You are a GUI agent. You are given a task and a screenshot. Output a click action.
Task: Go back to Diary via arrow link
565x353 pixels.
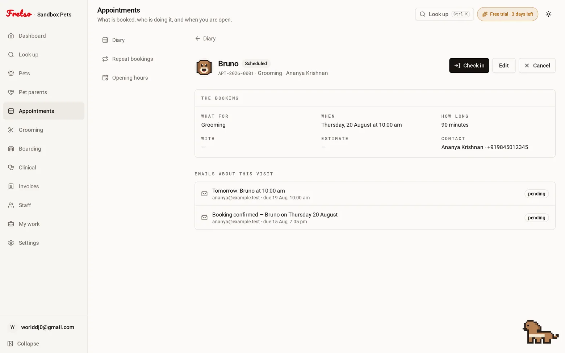click(205, 39)
